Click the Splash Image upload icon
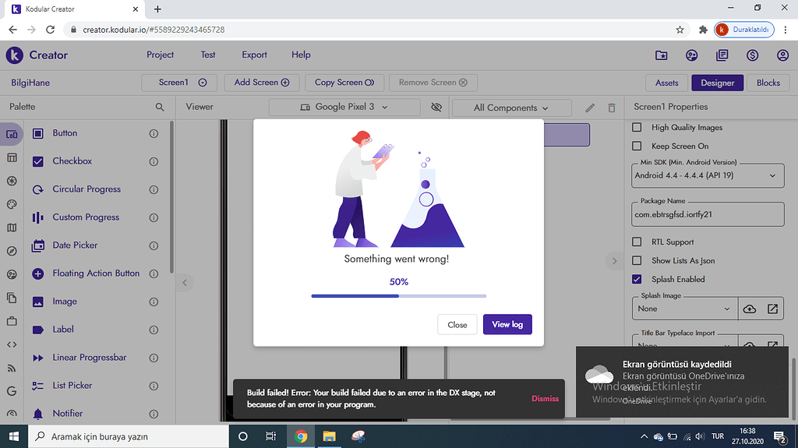The height and width of the screenshot is (448, 798). click(x=749, y=309)
